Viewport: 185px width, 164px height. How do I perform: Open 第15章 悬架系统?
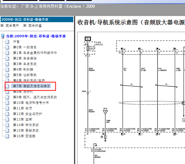click(26, 131)
